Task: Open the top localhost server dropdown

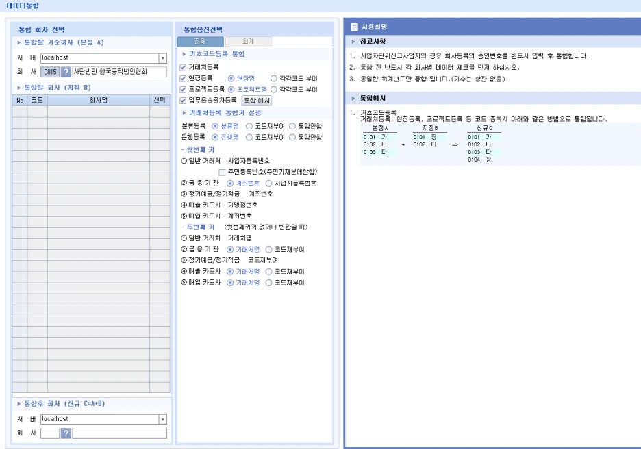Action: [x=162, y=58]
